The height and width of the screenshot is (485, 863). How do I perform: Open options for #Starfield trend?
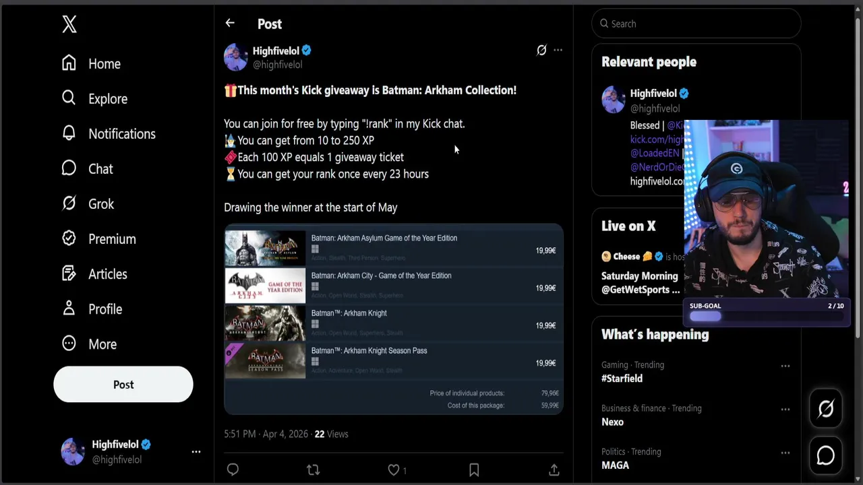click(x=785, y=366)
